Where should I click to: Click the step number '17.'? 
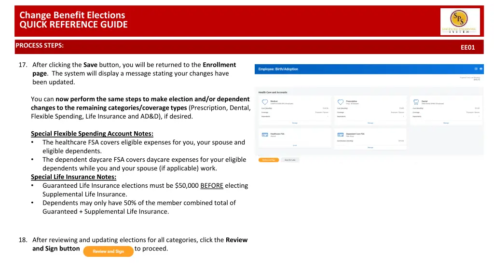pos(23,65)
